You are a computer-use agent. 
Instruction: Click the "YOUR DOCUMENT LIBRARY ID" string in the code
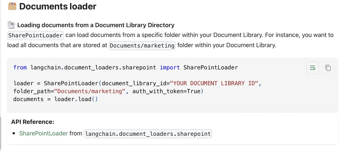pos(214,84)
